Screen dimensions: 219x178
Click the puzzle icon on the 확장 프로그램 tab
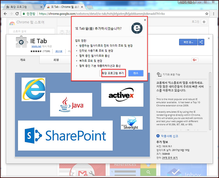(8, 7)
